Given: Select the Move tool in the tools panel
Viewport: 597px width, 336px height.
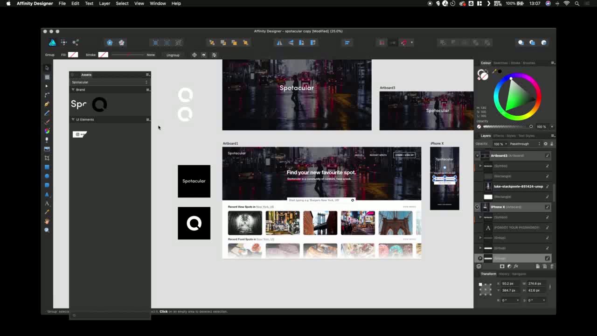Looking at the screenshot, I should coord(47,68).
